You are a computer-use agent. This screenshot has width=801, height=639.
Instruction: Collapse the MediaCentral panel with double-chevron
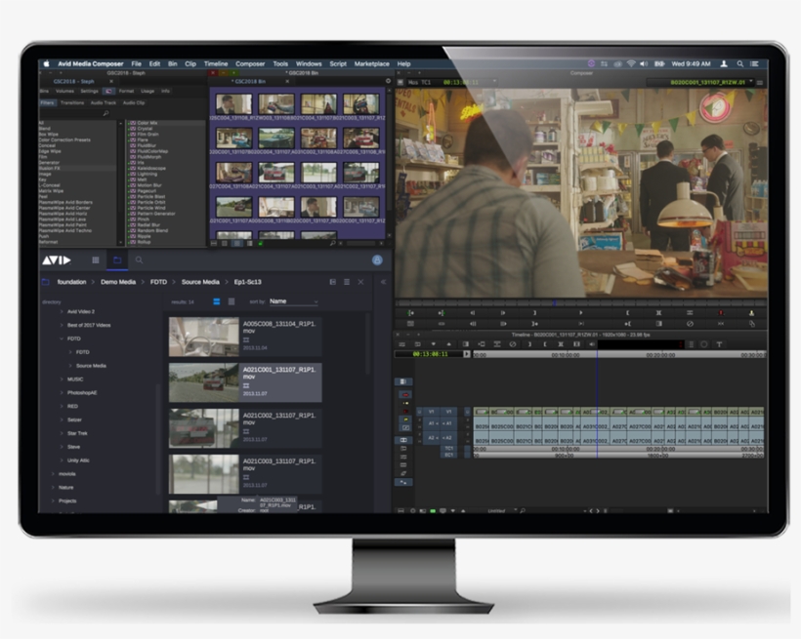pyautogui.click(x=383, y=282)
